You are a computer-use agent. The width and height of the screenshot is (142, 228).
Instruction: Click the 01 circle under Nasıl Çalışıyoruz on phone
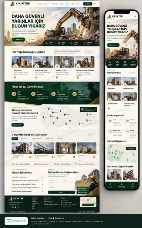[110, 121]
